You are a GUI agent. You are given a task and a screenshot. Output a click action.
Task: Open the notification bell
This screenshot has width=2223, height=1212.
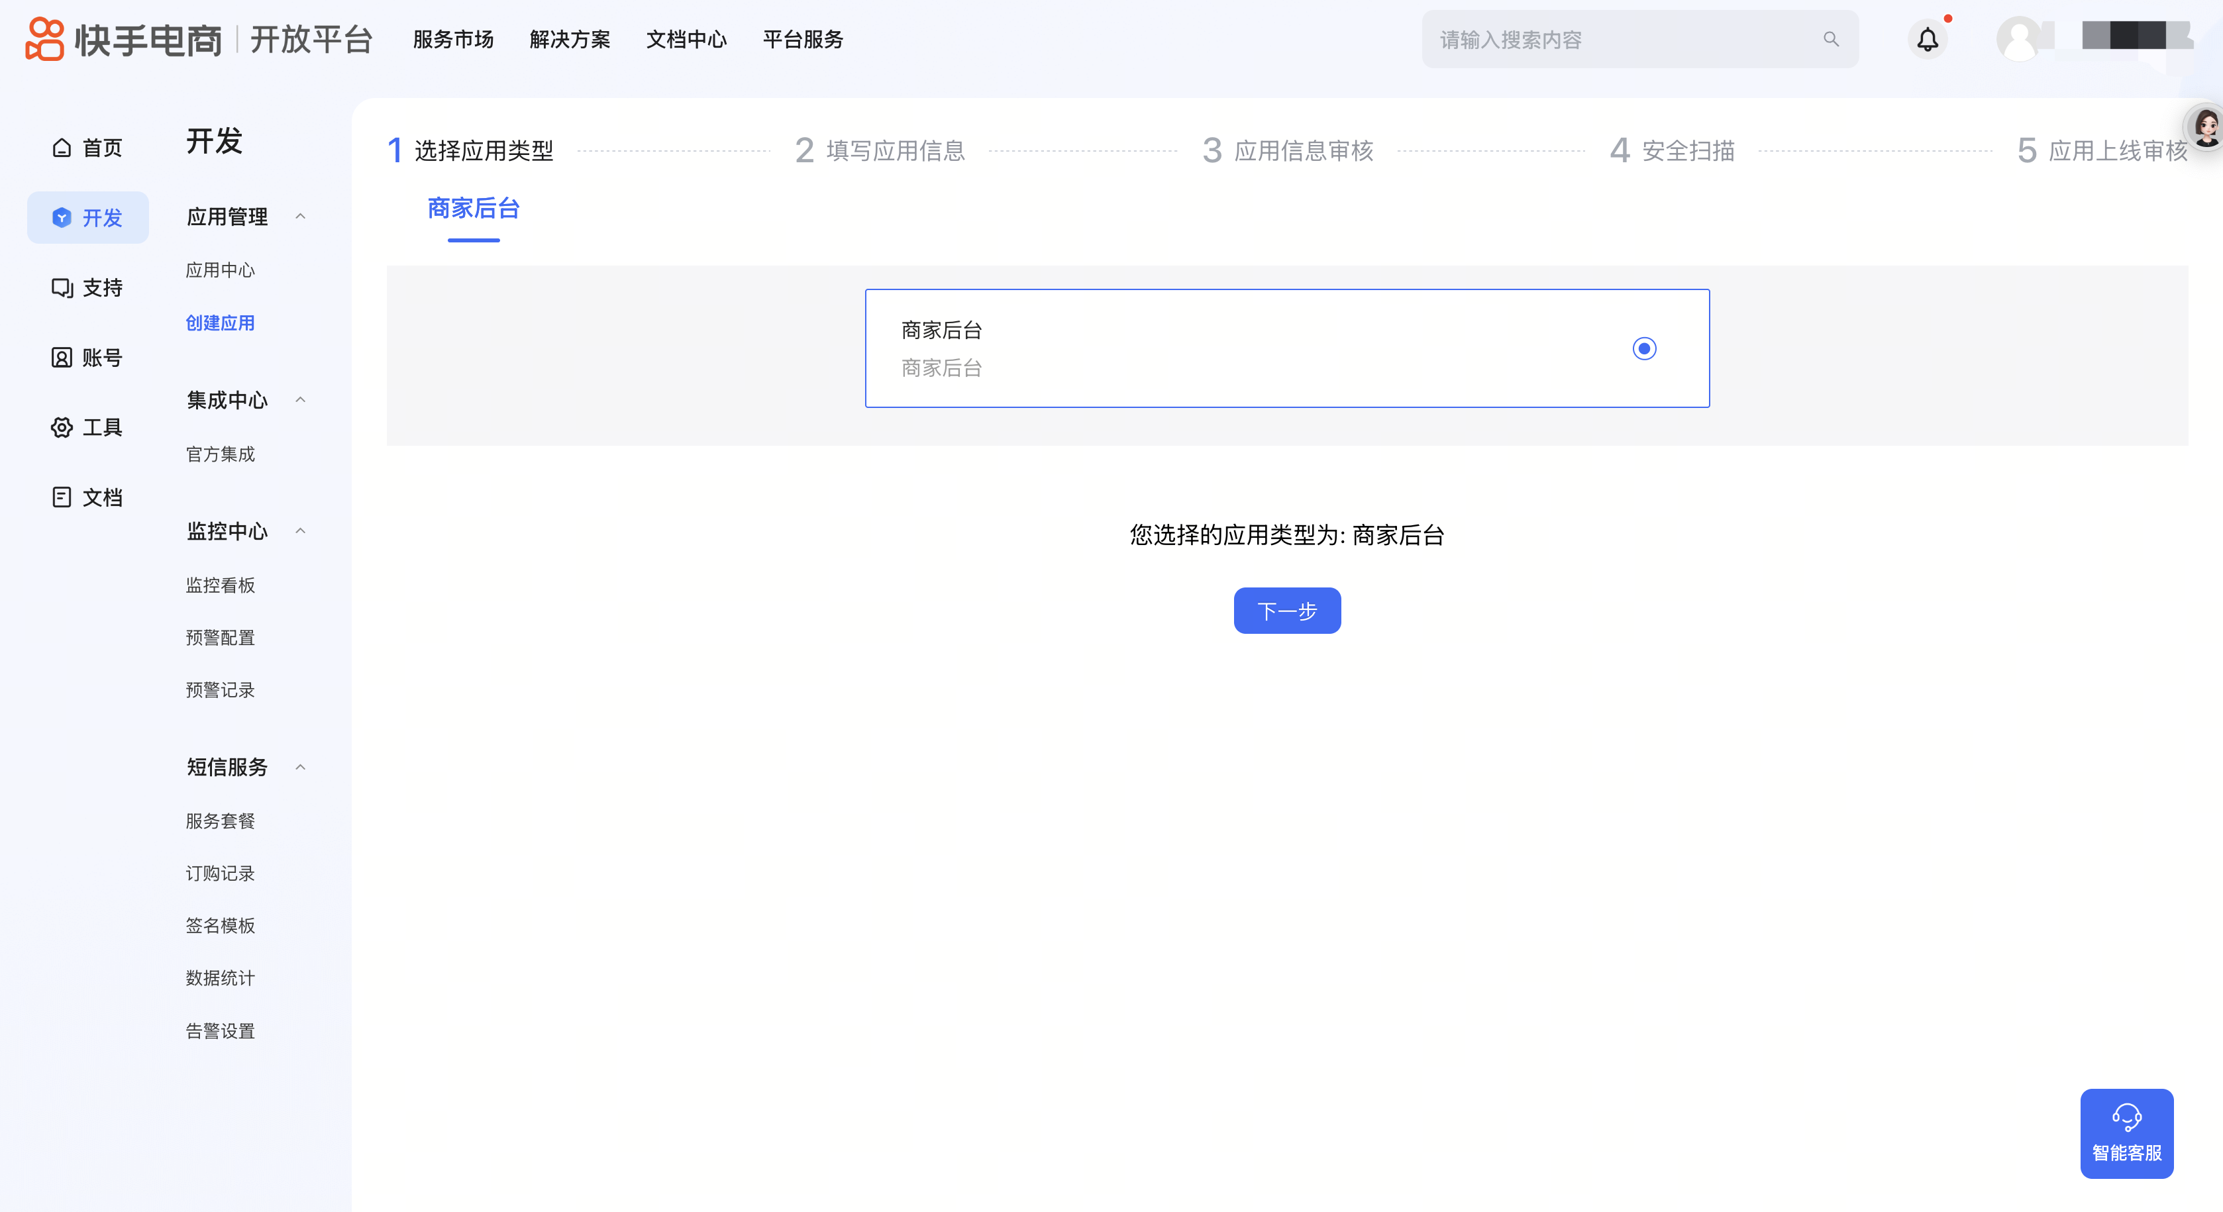[1927, 40]
